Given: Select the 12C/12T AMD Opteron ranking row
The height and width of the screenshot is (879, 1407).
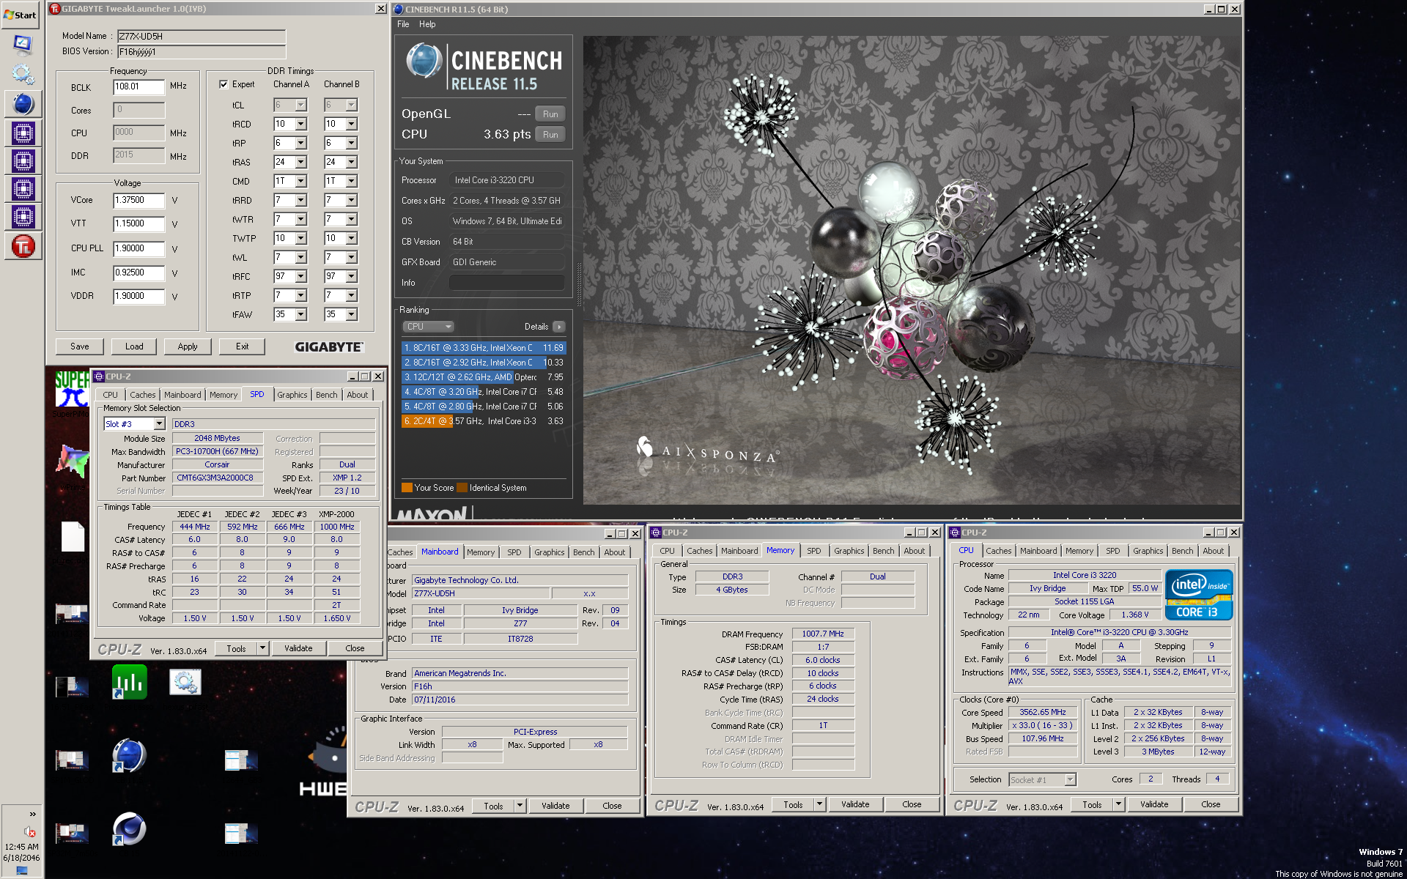Looking at the screenshot, I should (x=484, y=377).
